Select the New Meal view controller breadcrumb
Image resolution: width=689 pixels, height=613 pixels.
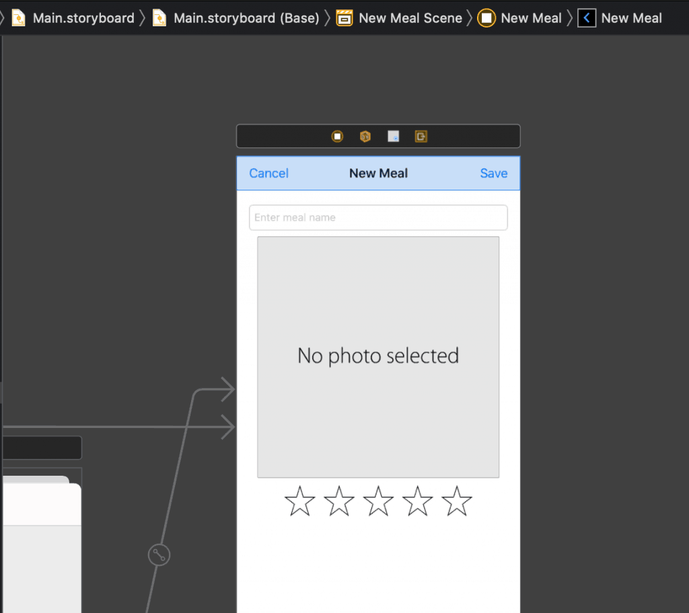pos(531,18)
